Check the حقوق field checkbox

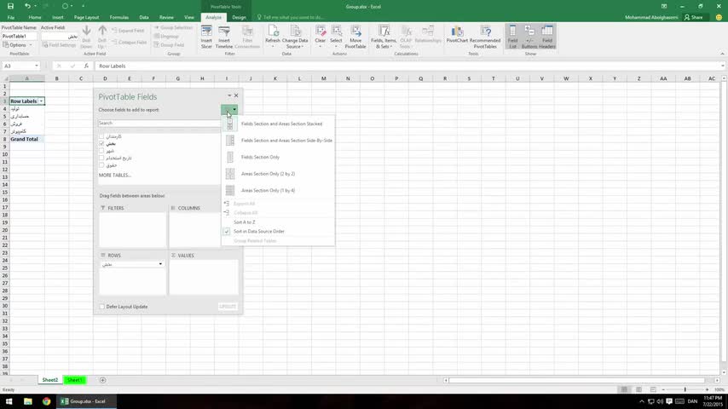(101, 165)
